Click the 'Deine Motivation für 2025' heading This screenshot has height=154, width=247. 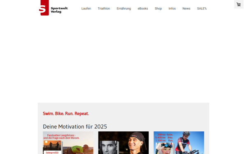coord(75,126)
